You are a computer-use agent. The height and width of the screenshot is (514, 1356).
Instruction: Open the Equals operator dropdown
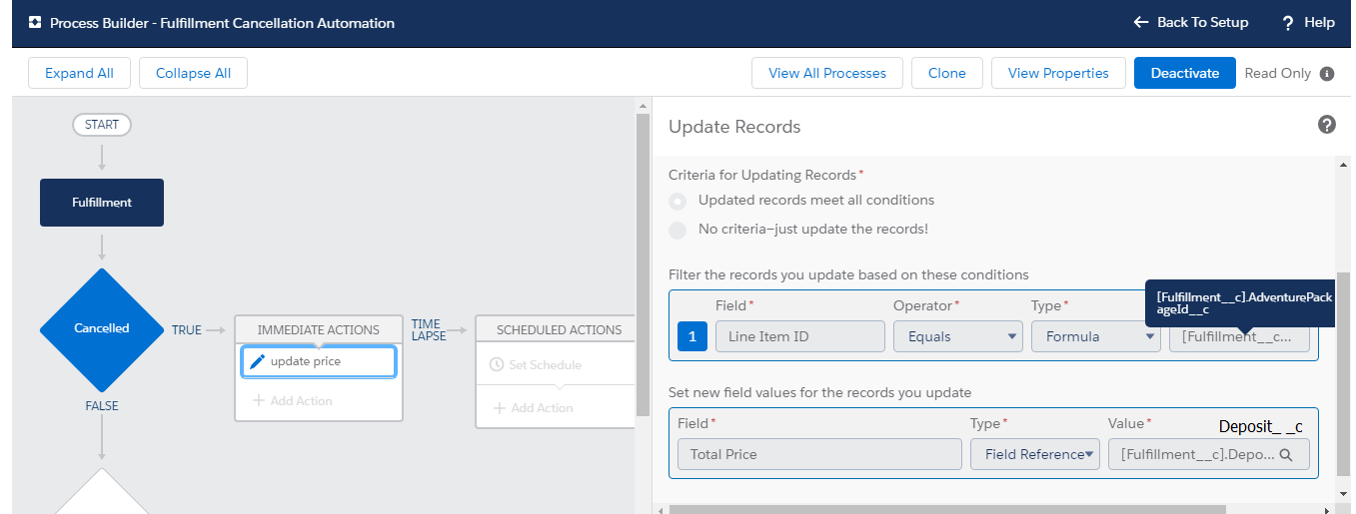coord(957,336)
